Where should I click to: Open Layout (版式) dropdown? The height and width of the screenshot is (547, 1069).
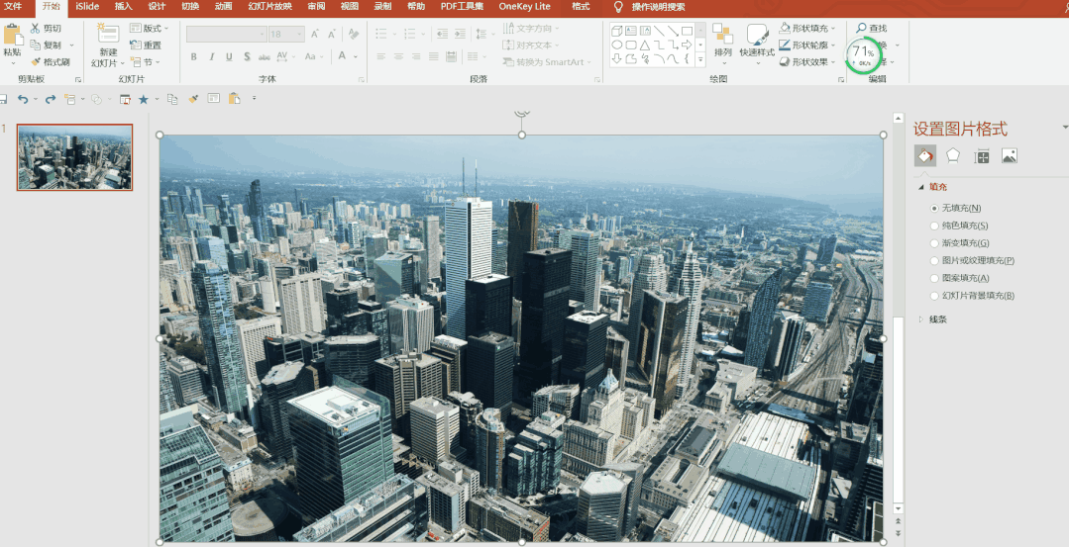point(150,28)
